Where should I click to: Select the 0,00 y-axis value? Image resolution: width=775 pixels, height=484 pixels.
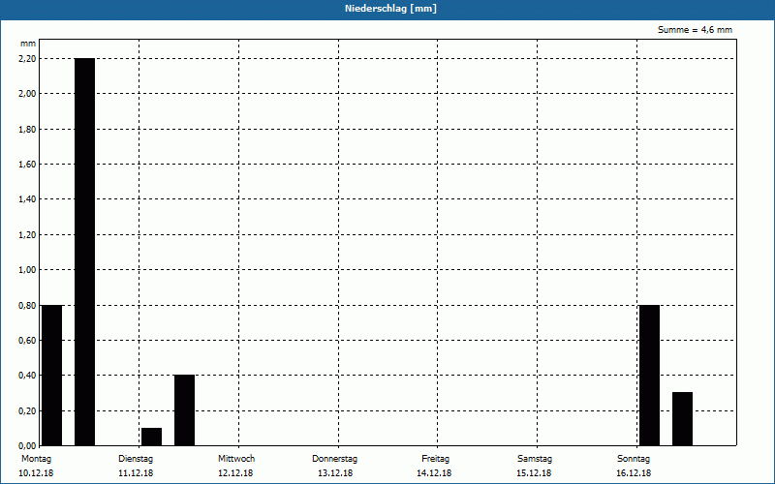point(27,446)
